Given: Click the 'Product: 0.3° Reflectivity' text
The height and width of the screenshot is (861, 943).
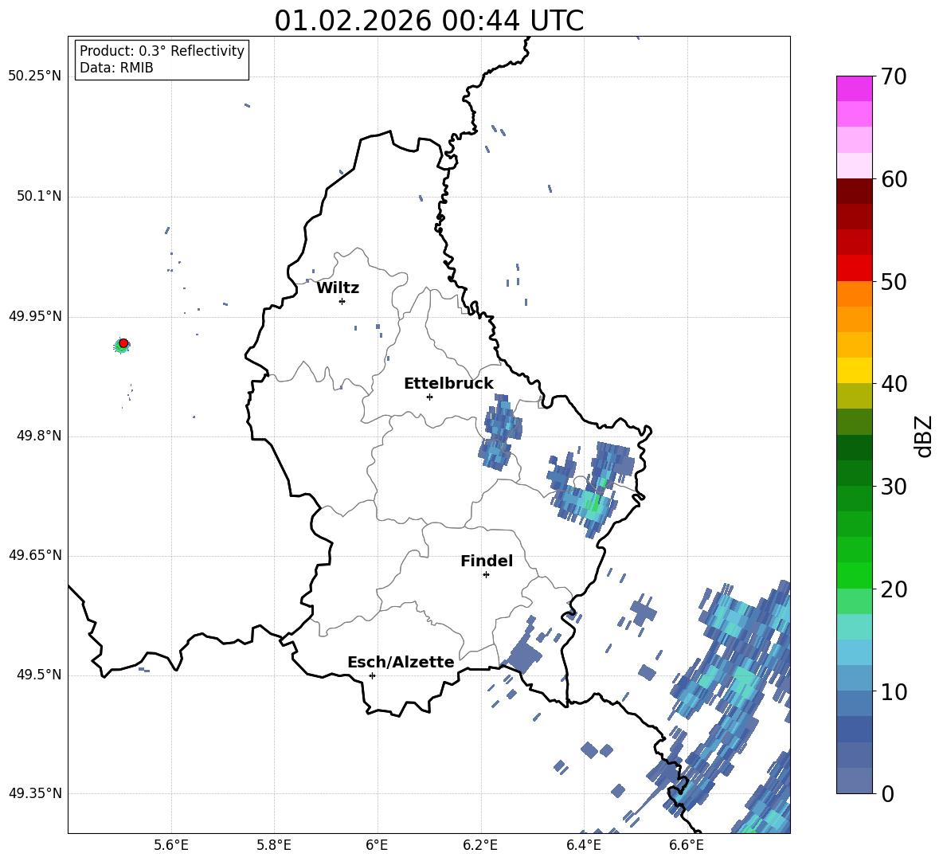Looking at the screenshot, I should coord(162,51).
